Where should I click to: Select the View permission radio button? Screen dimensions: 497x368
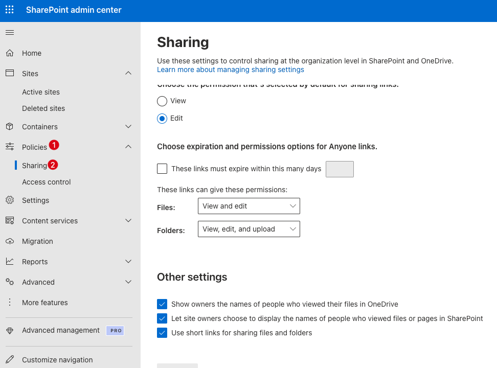pos(162,101)
